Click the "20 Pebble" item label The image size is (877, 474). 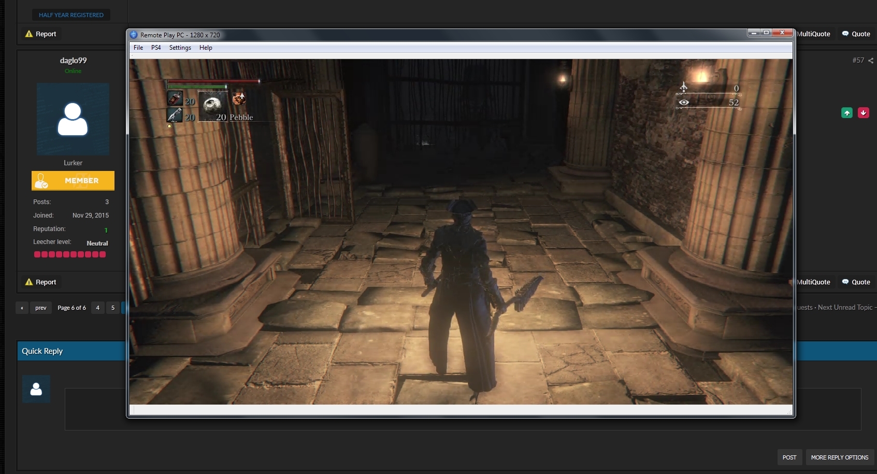235,118
